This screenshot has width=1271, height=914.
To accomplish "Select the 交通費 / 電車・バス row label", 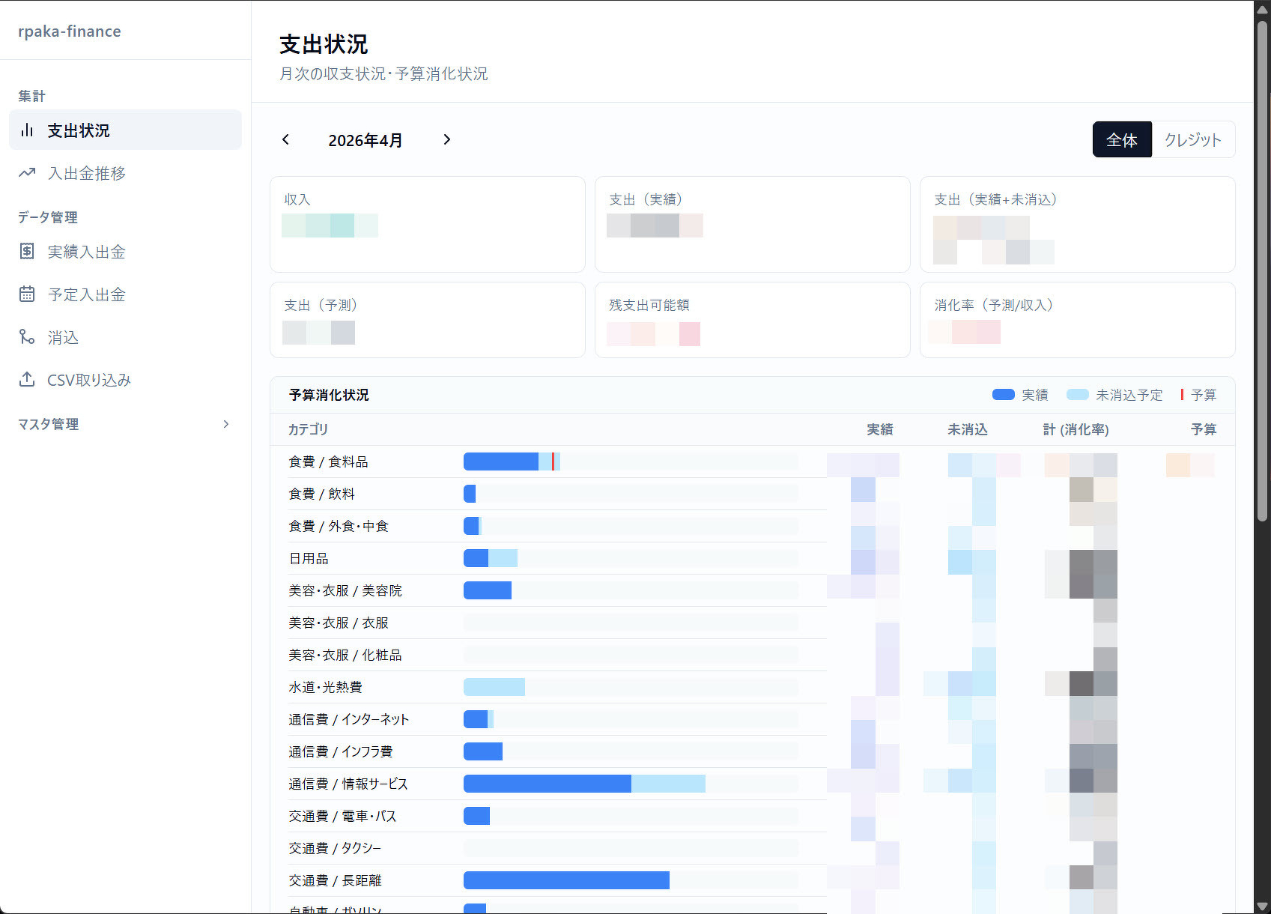I will tap(342, 816).
